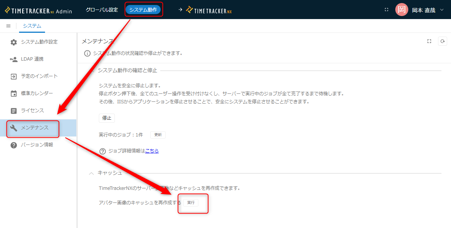Collapse the キャッシュ section chevron

(91, 173)
